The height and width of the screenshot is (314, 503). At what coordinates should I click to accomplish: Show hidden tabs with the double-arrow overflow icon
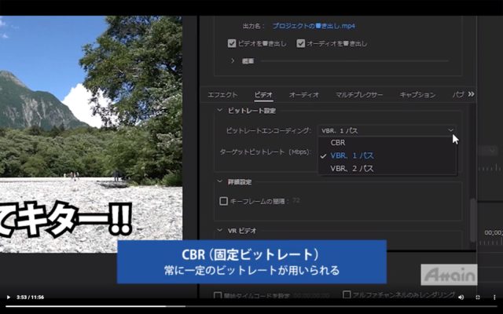(471, 94)
